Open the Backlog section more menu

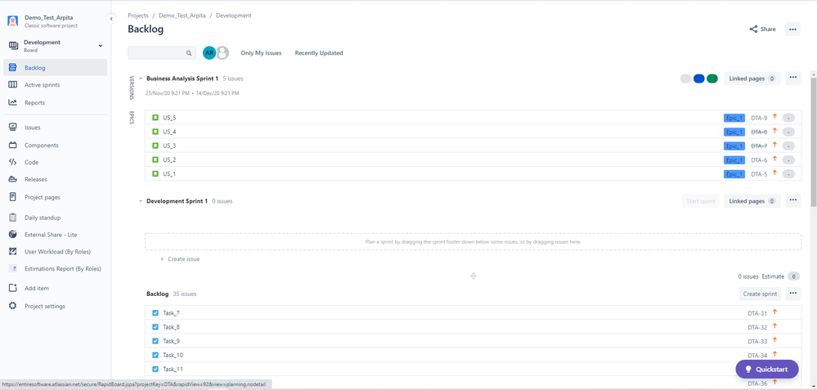(x=793, y=294)
